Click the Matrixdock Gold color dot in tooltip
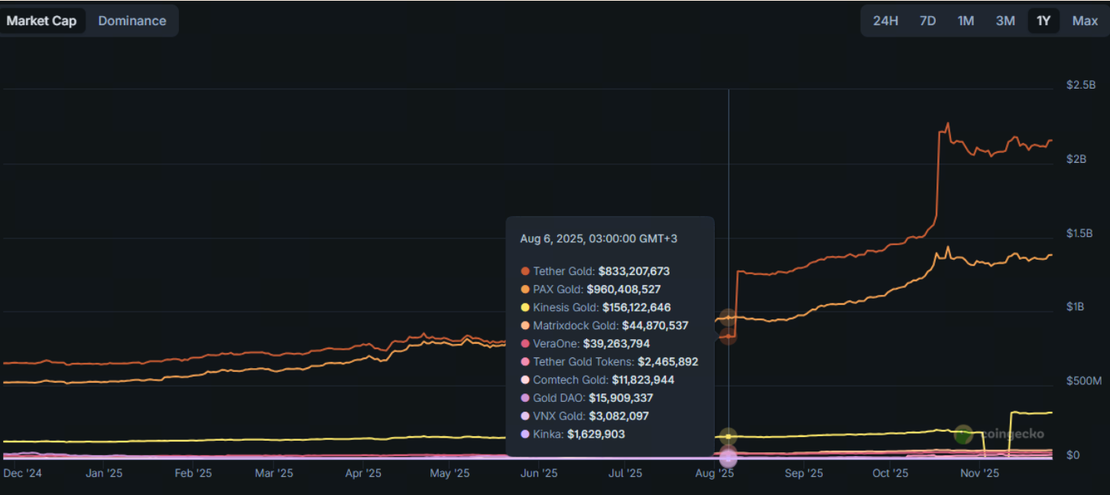Screen dimensions: 1110x495 [525, 325]
